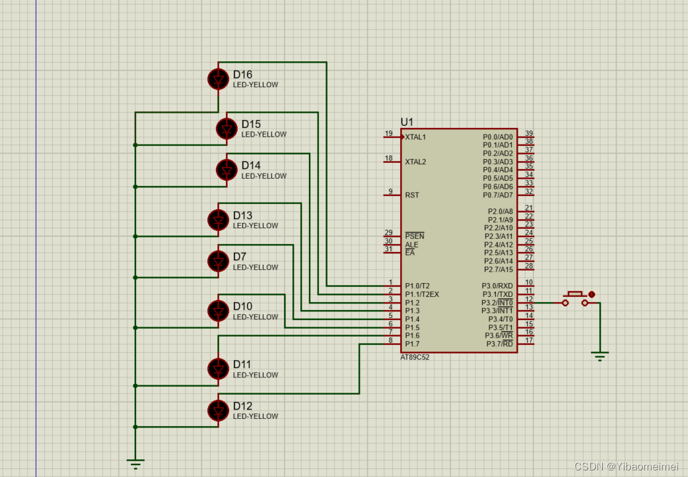The height and width of the screenshot is (477, 688).
Task: Select the D14 LED symbol
Action: [x=226, y=170]
